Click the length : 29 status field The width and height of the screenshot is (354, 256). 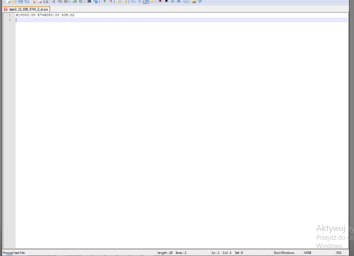tap(165, 253)
